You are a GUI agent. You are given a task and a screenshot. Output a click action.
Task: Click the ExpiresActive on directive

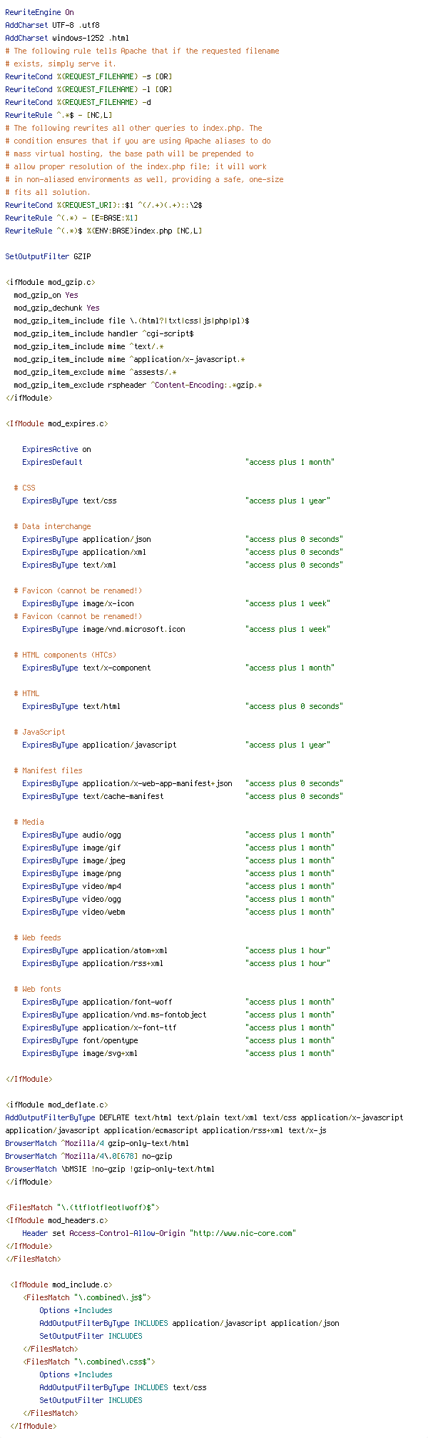56,449
